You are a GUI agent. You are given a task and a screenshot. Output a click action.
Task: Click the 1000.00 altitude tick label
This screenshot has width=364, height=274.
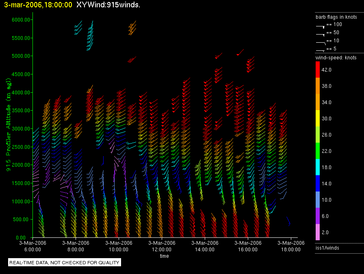21,201
